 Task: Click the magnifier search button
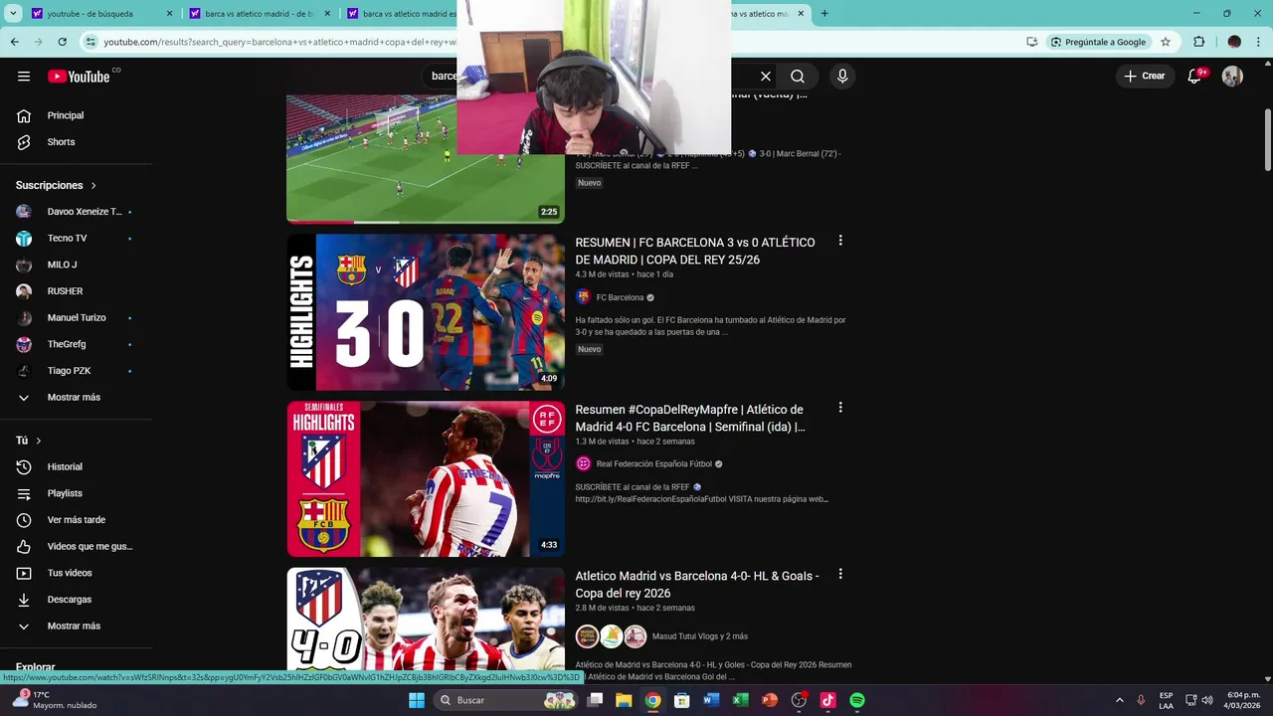pos(798,77)
